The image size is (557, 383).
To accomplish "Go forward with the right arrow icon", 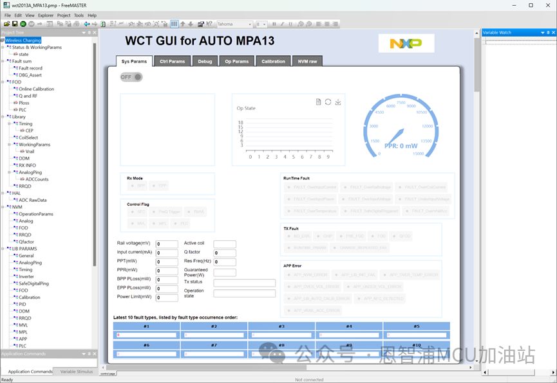I will tap(95, 24).
